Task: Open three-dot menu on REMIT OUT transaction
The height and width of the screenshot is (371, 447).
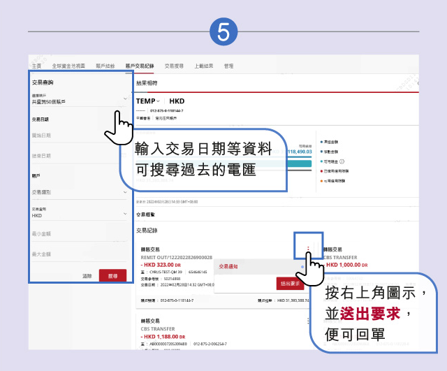Action: [308, 249]
